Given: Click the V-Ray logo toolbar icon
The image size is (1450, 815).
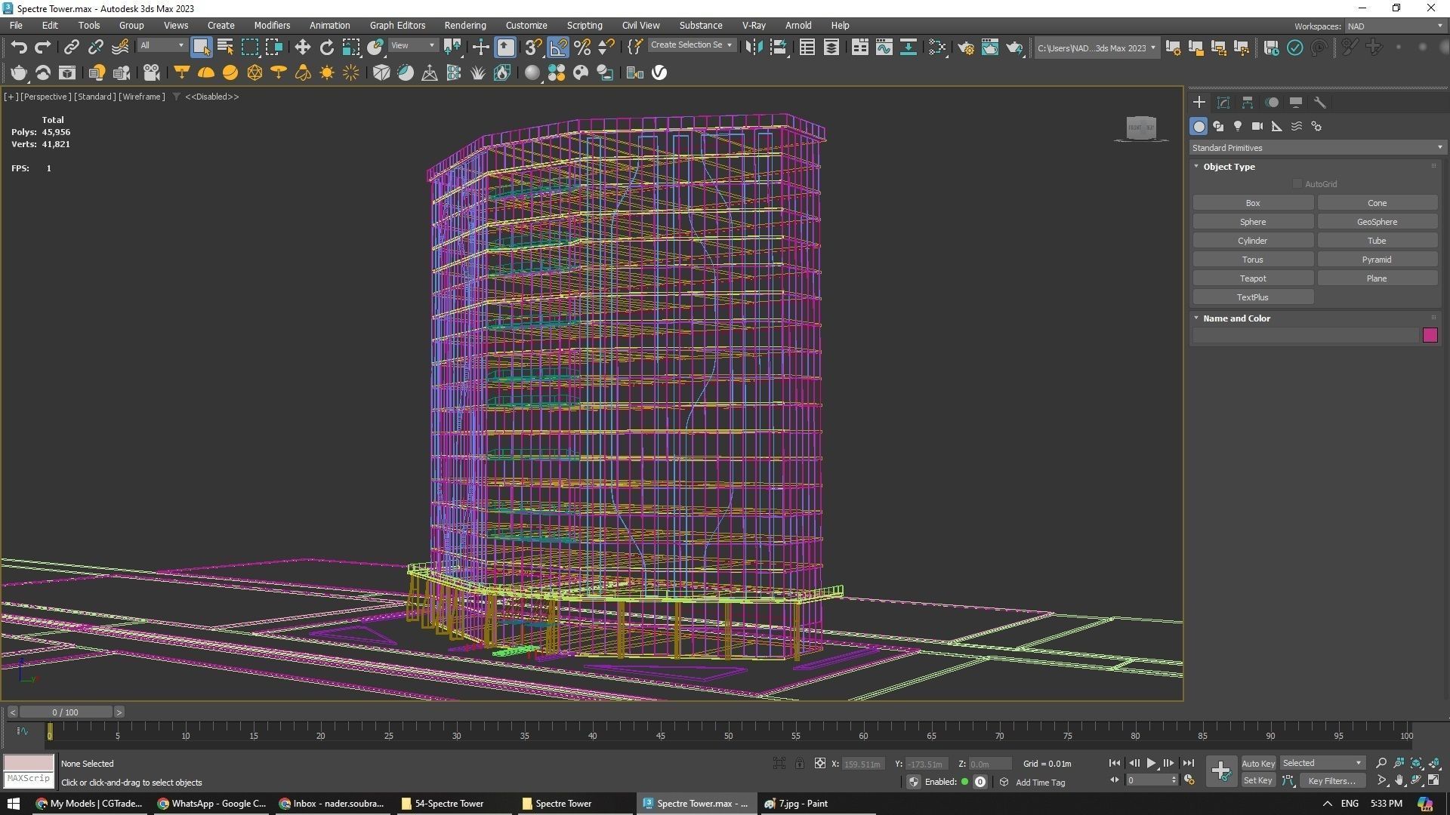Looking at the screenshot, I should tap(659, 72).
